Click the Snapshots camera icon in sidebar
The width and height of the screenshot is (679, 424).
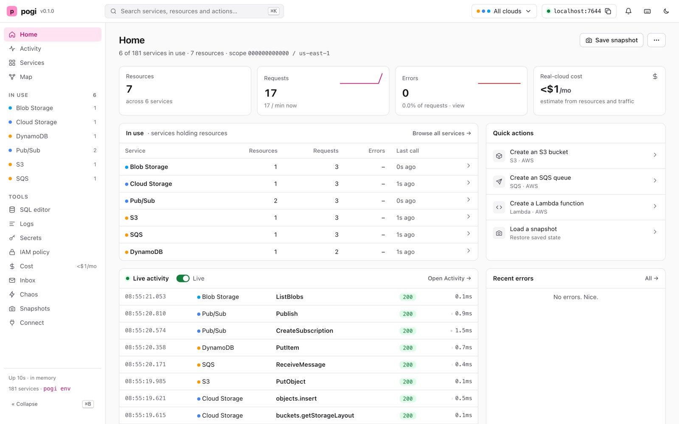pyautogui.click(x=12, y=309)
